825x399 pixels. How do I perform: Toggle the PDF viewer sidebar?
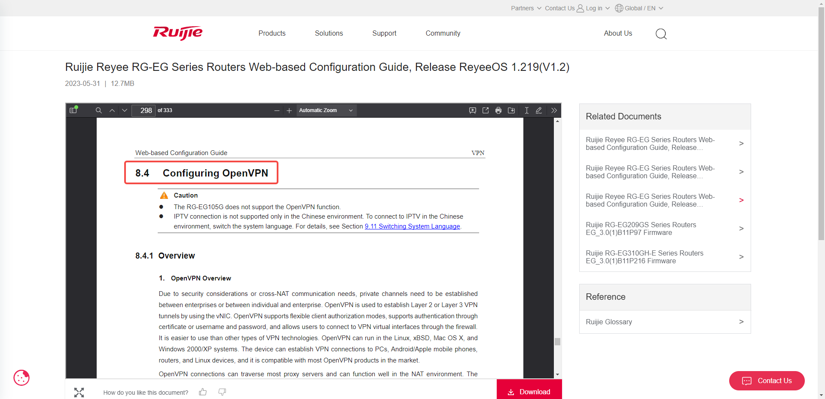tap(73, 110)
